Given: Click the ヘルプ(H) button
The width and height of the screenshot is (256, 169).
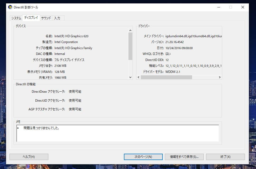Looking at the screenshot, I should click(29, 157).
